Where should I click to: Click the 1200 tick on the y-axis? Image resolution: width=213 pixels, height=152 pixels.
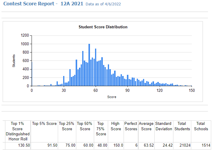coord(25,35)
